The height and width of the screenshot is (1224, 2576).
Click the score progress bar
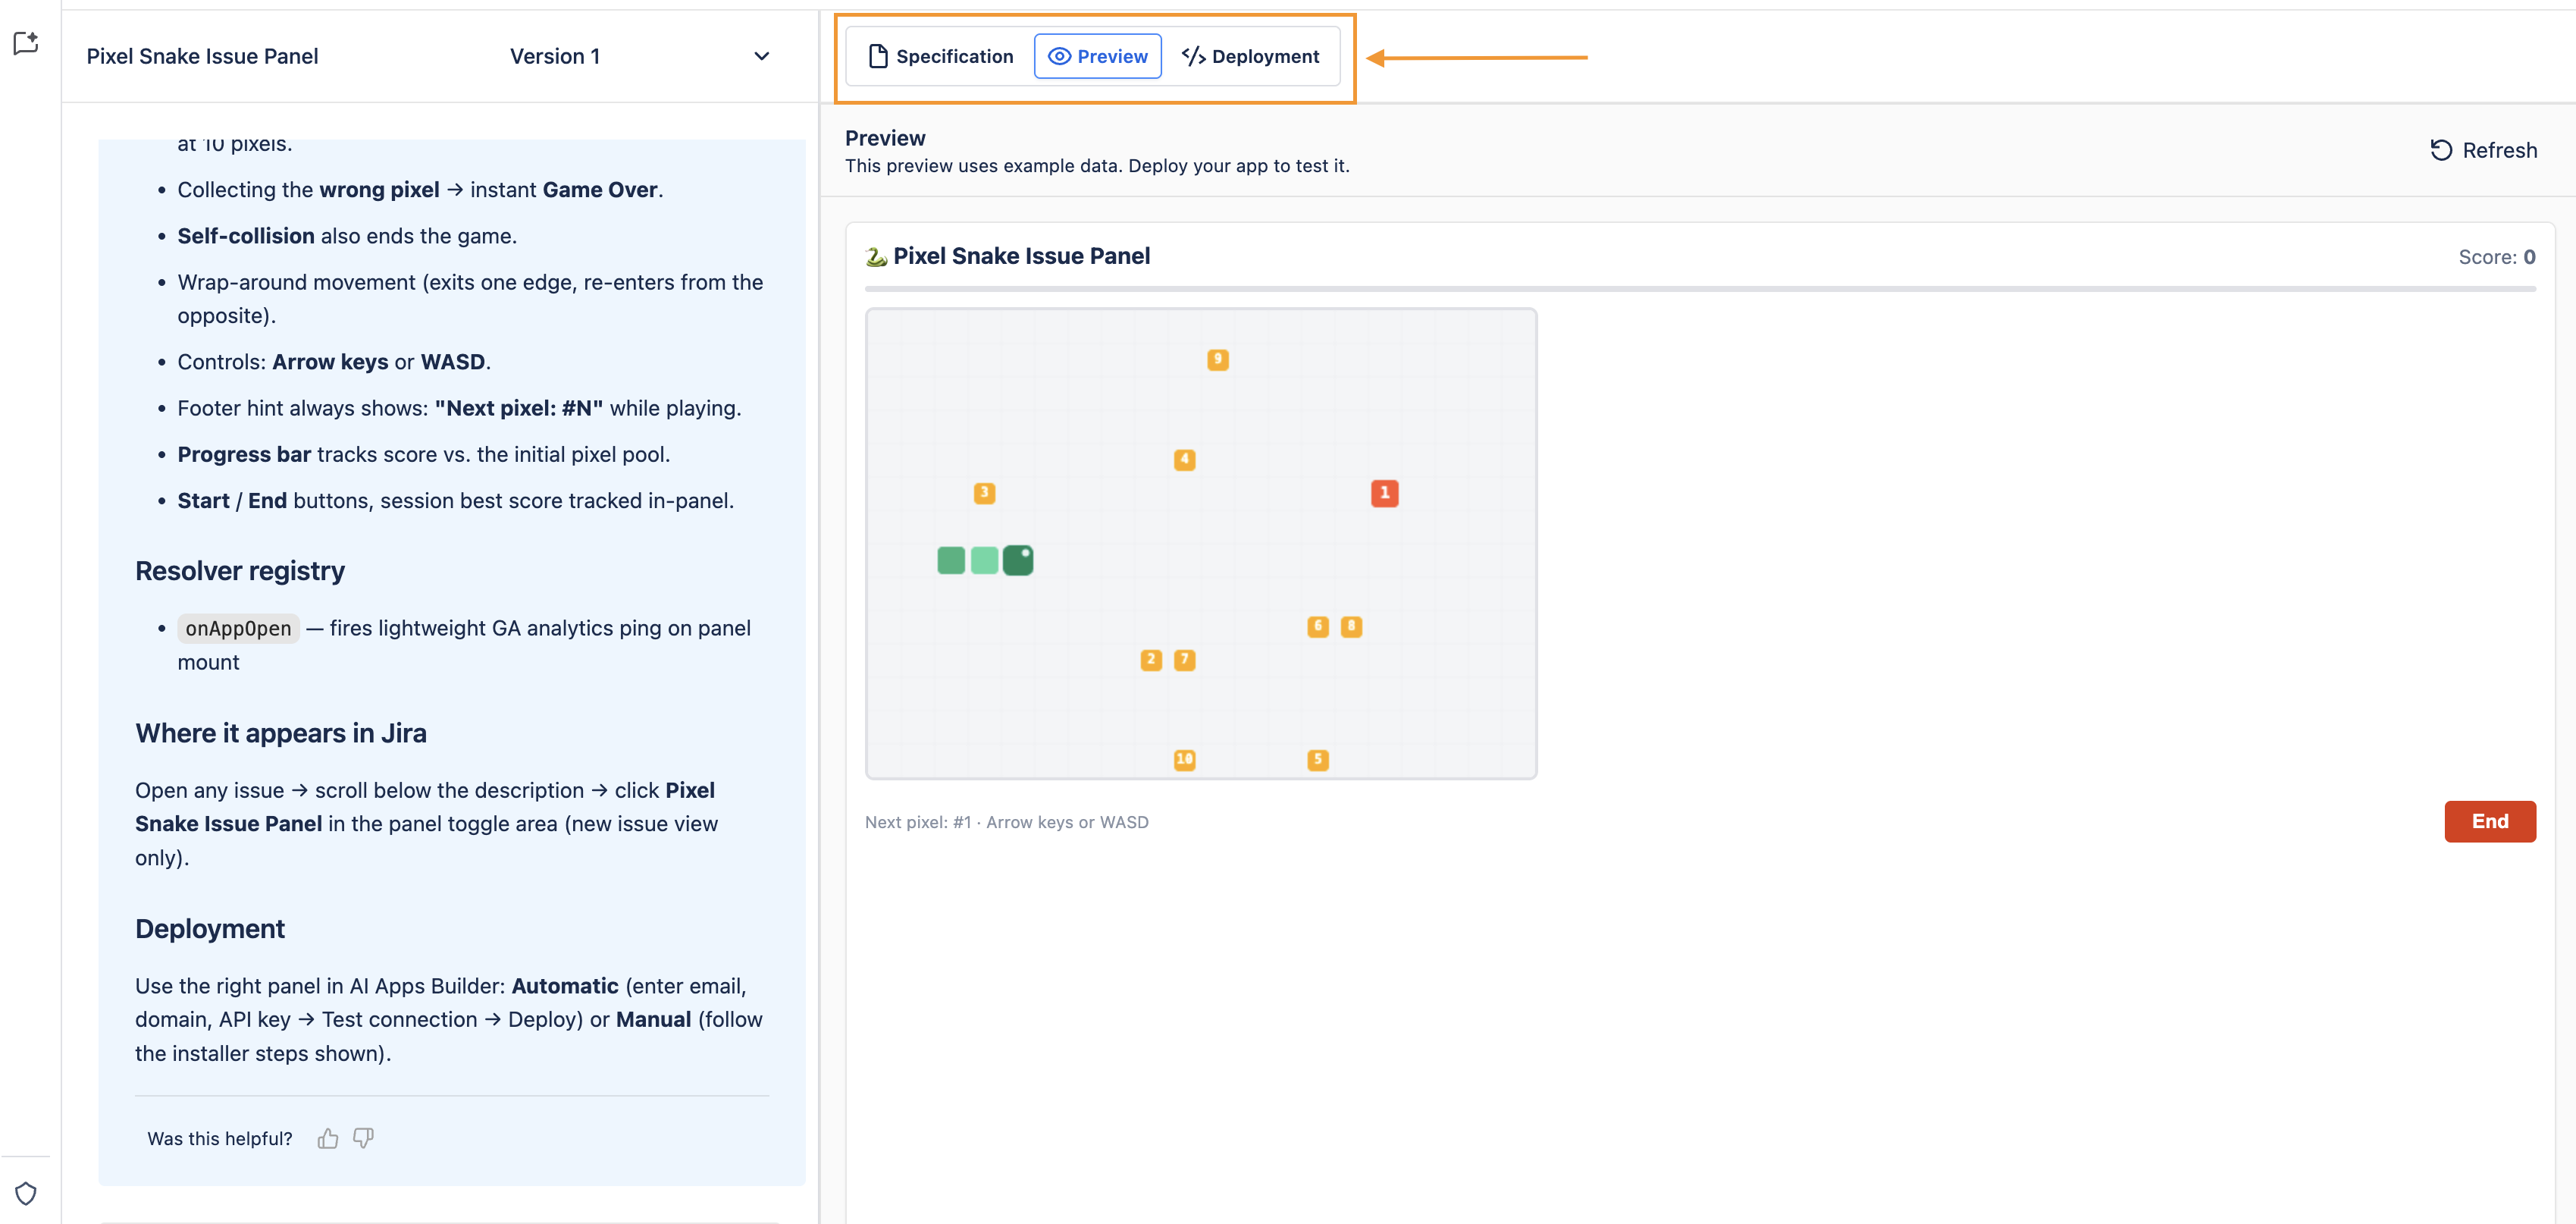pos(1700,289)
